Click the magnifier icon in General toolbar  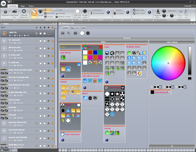[69, 33]
